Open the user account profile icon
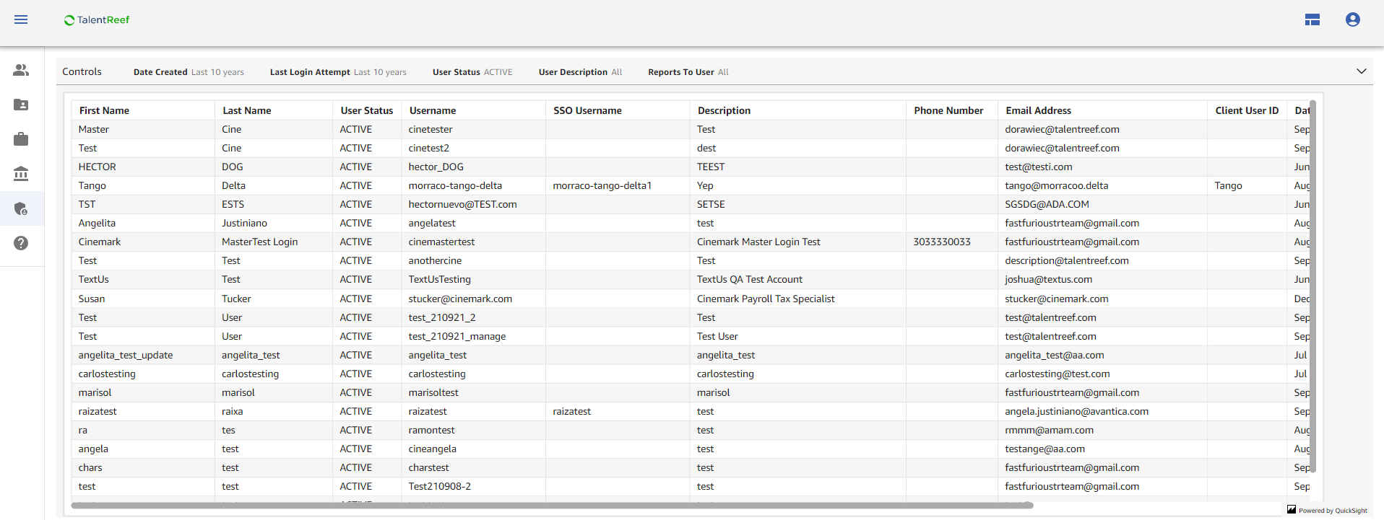This screenshot has height=520, width=1384. 1353,19
